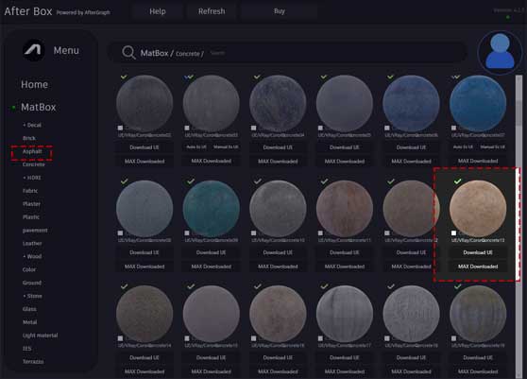Image resolution: width=527 pixels, height=379 pixels.
Task: Click the green status dot under version text
Action: 508,17
